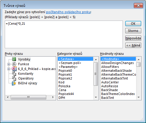The height and width of the screenshot is (123, 146).
Task: Click the Funkce fx icon
Action: point(14,64)
